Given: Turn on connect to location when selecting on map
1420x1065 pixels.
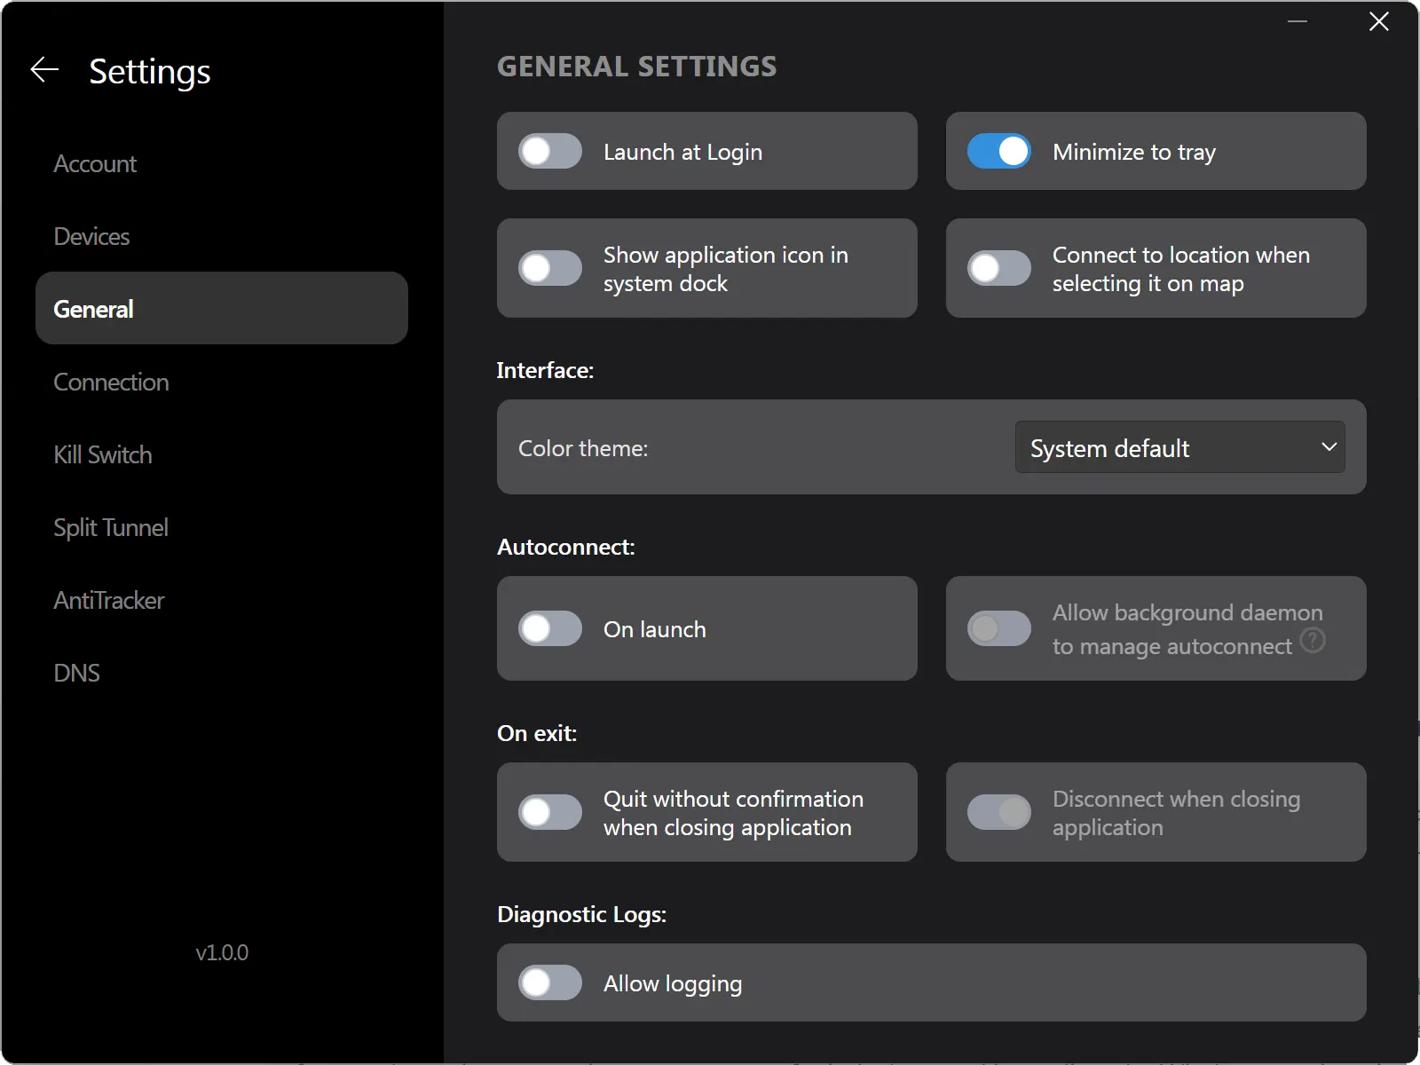Looking at the screenshot, I should pos(999,268).
